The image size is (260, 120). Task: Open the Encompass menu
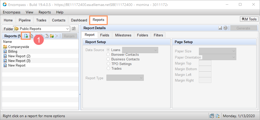pos(12,12)
